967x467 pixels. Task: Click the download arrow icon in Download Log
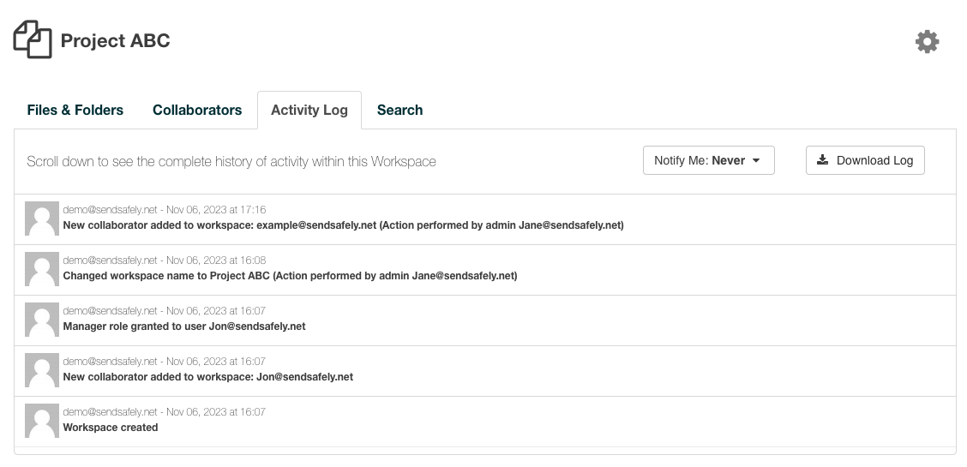(x=822, y=160)
